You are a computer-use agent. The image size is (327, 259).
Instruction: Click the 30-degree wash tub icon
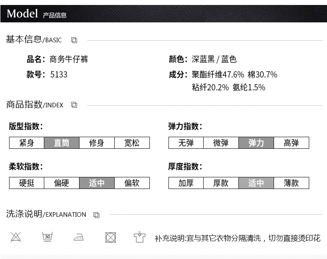tap(47, 237)
